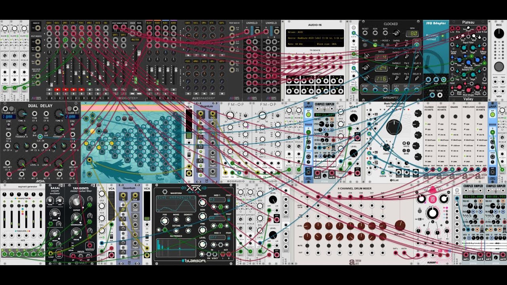Image resolution: width=507 pixels, height=285 pixels.
Task: Open the Audio-16 Device selector
Action: tap(315, 38)
